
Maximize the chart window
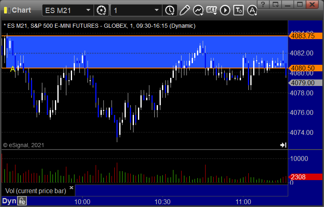(x=300, y=4)
